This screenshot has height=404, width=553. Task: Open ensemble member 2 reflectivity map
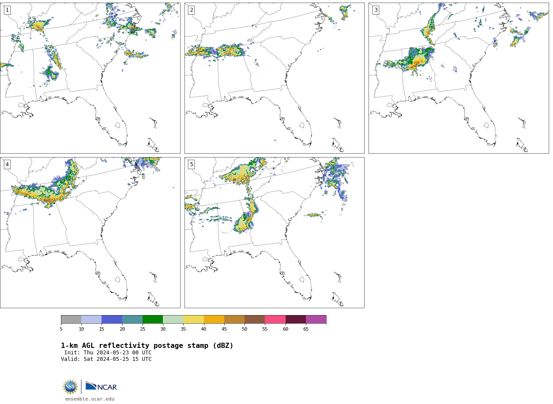[x=274, y=78]
